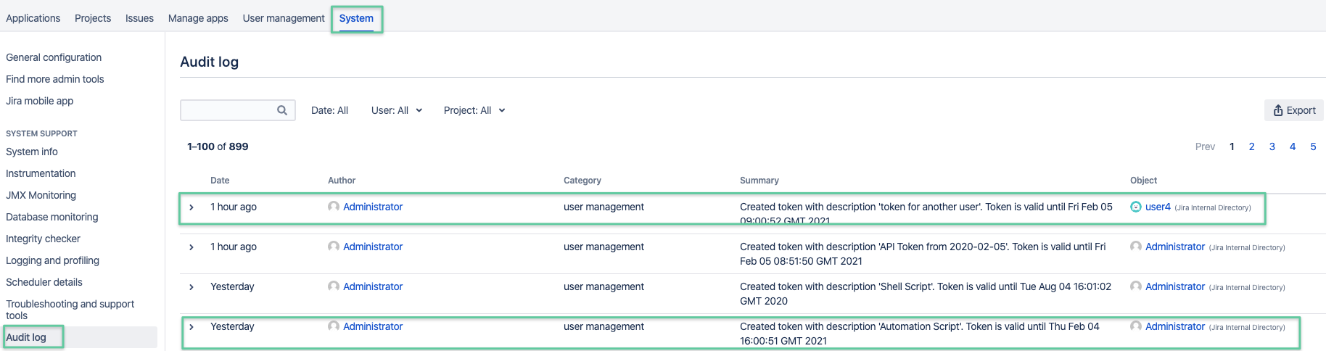Screen dimensions: 1326x351
Task: Click the Category column header
Action: click(582, 181)
